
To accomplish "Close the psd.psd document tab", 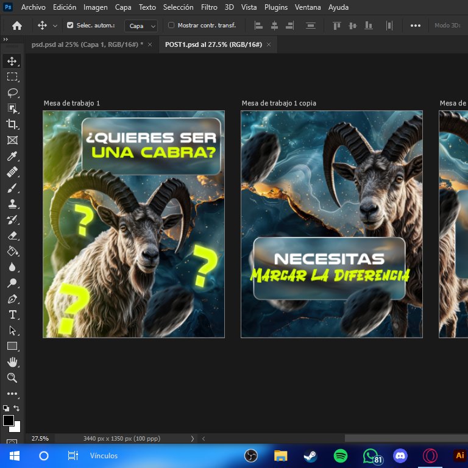I will point(150,44).
